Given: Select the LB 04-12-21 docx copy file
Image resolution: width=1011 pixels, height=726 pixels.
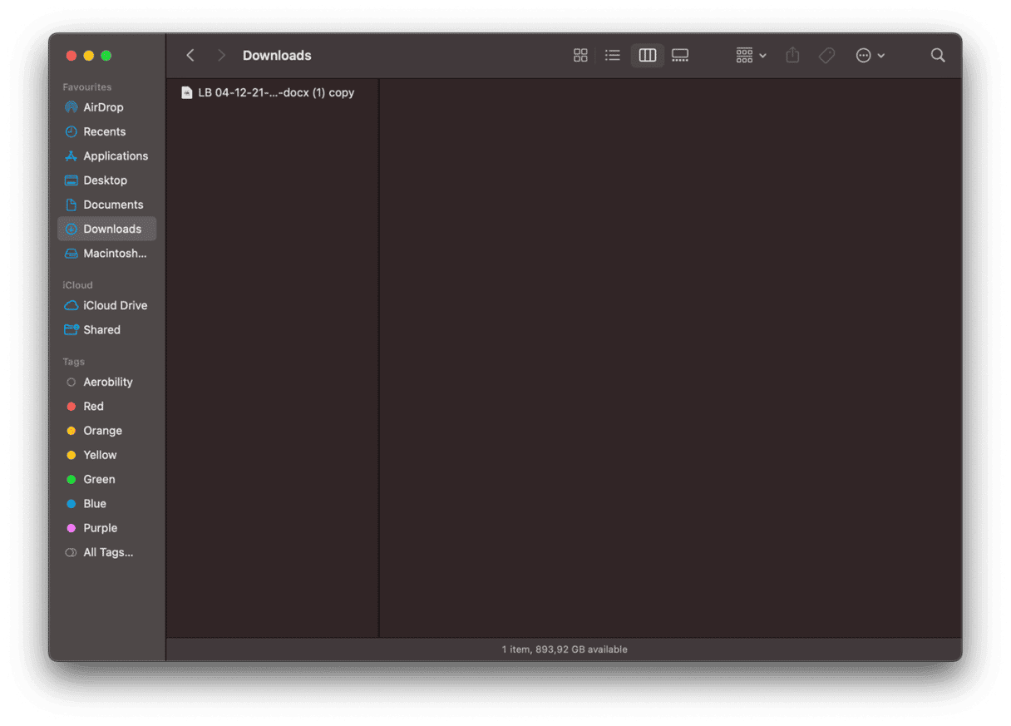Looking at the screenshot, I should tap(274, 93).
